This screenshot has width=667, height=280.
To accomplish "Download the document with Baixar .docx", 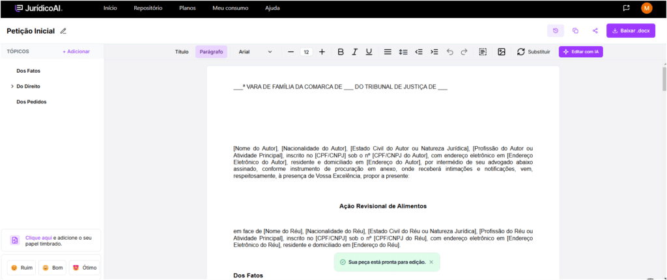I will pyautogui.click(x=631, y=31).
